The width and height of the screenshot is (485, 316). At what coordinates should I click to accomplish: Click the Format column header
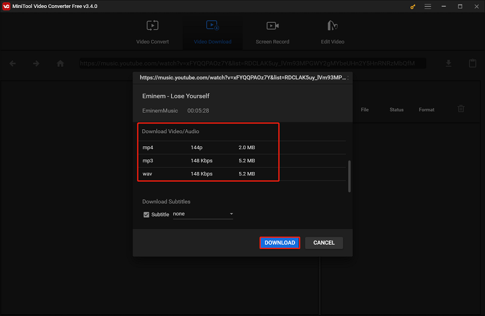coord(427,109)
